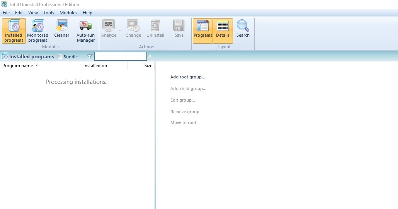Image resolution: width=398 pixels, height=209 pixels.
Task: Select Edit group... entry
Action: click(182, 100)
